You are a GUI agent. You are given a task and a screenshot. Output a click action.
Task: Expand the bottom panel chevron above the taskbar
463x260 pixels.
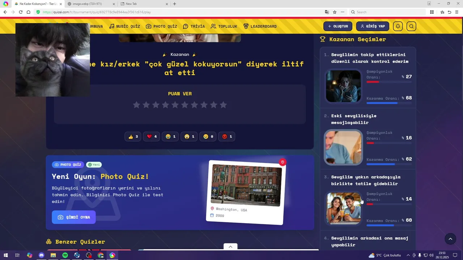click(230, 247)
